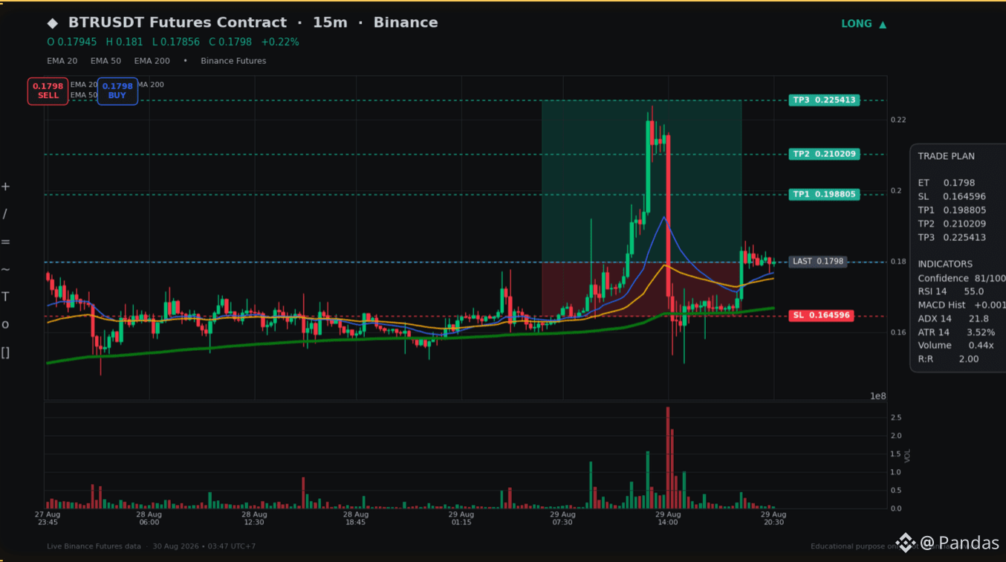Click EMA 20 in the header legend row
The width and height of the screenshot is (1006, 562).
[x=62, y=61]
